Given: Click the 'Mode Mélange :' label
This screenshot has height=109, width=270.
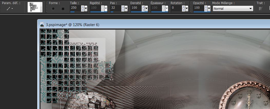Looking at the screenshot, I should [x=223, y=3].
